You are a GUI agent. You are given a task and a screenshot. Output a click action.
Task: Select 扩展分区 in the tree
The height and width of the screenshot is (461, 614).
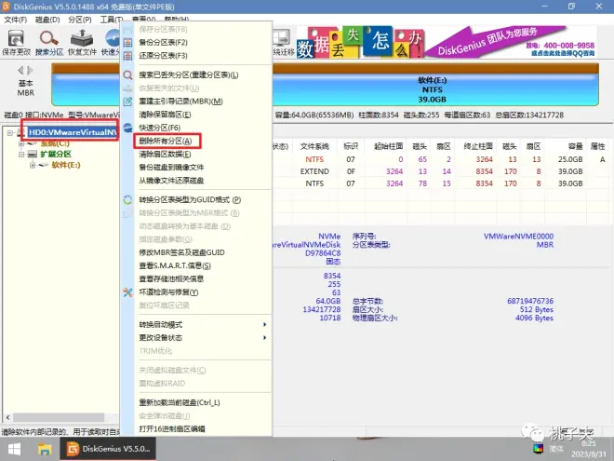(56, 154)
